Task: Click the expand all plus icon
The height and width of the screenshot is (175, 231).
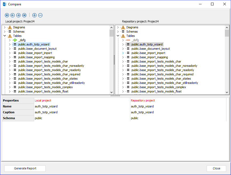Action: pyautogui.click(x=34, y=15)
